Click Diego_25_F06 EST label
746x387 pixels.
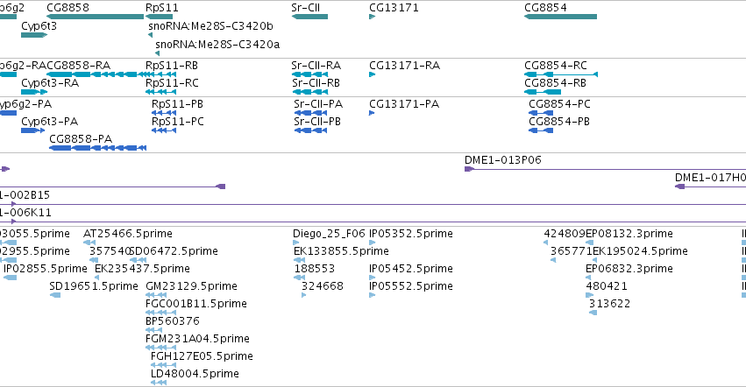(x=329, y=234)
